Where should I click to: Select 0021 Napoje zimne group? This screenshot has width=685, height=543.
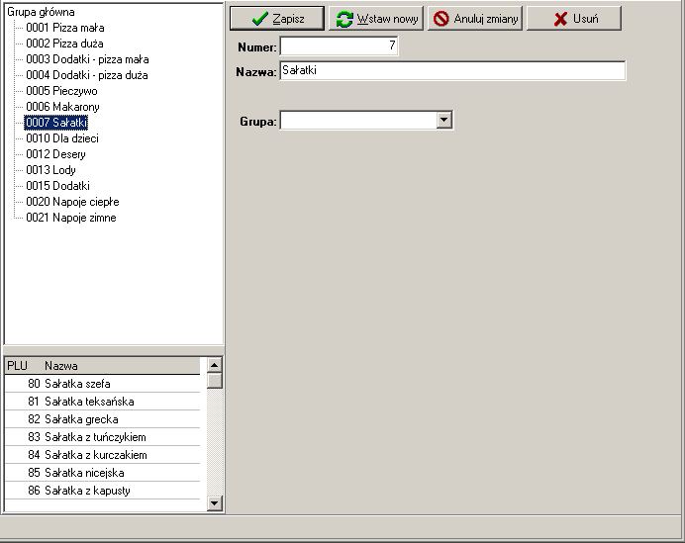pos(71,218)
